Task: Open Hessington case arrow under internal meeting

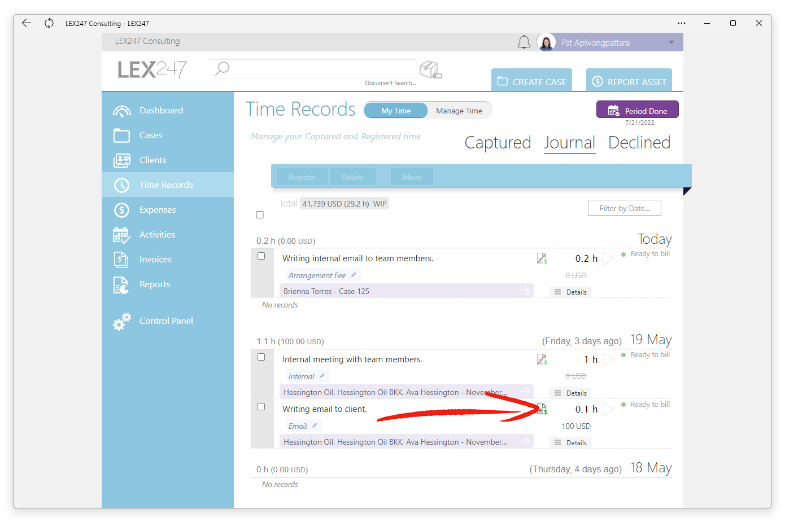Action: (x=525, y=392)
